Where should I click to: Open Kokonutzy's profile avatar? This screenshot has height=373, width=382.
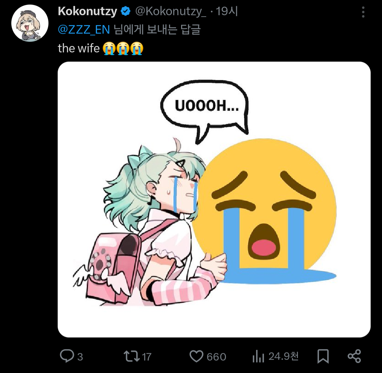[30, 23]
